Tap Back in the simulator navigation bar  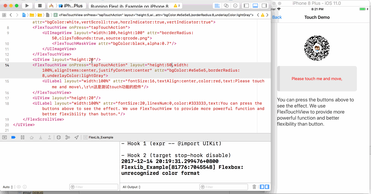click(277, 17)
